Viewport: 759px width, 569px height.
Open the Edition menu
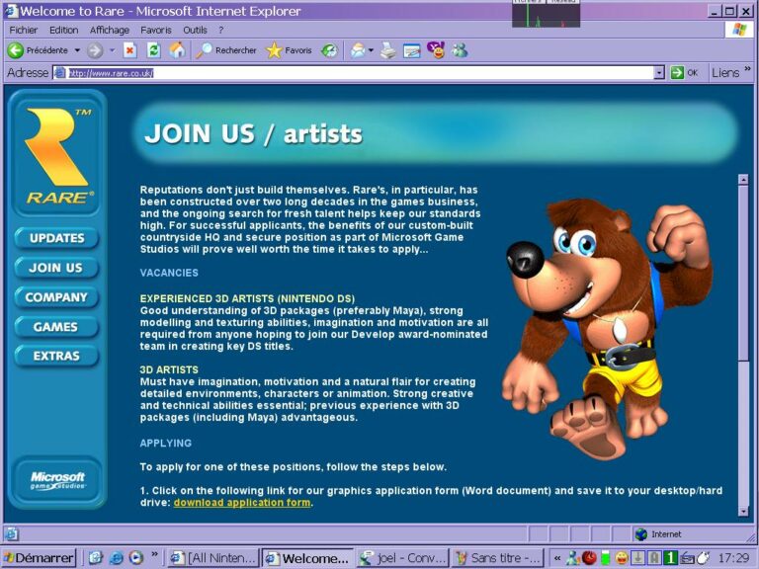click(63, 30)
